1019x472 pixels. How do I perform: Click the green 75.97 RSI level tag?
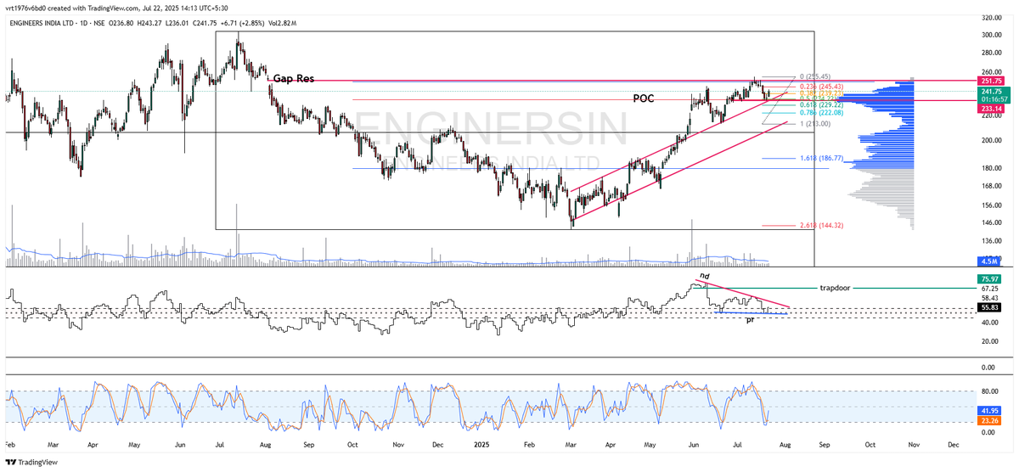991,278
